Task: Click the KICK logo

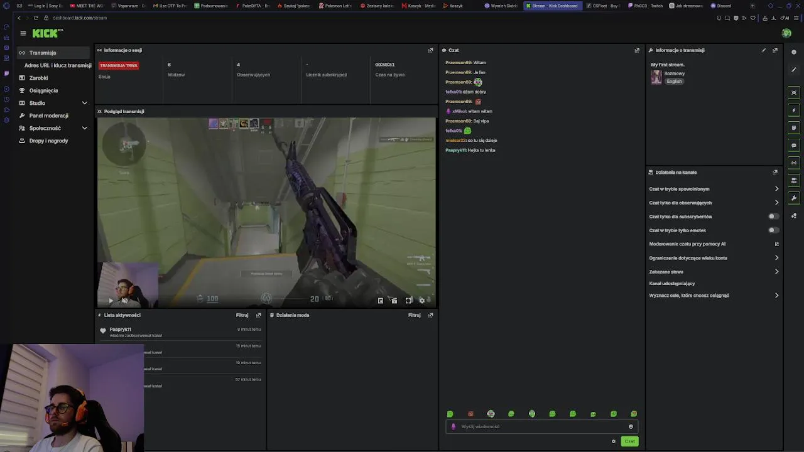Action: coord(46,33)
